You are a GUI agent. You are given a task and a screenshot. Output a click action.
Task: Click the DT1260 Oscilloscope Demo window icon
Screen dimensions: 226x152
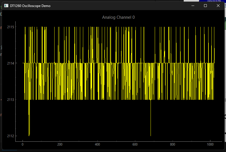coord(6,6)
